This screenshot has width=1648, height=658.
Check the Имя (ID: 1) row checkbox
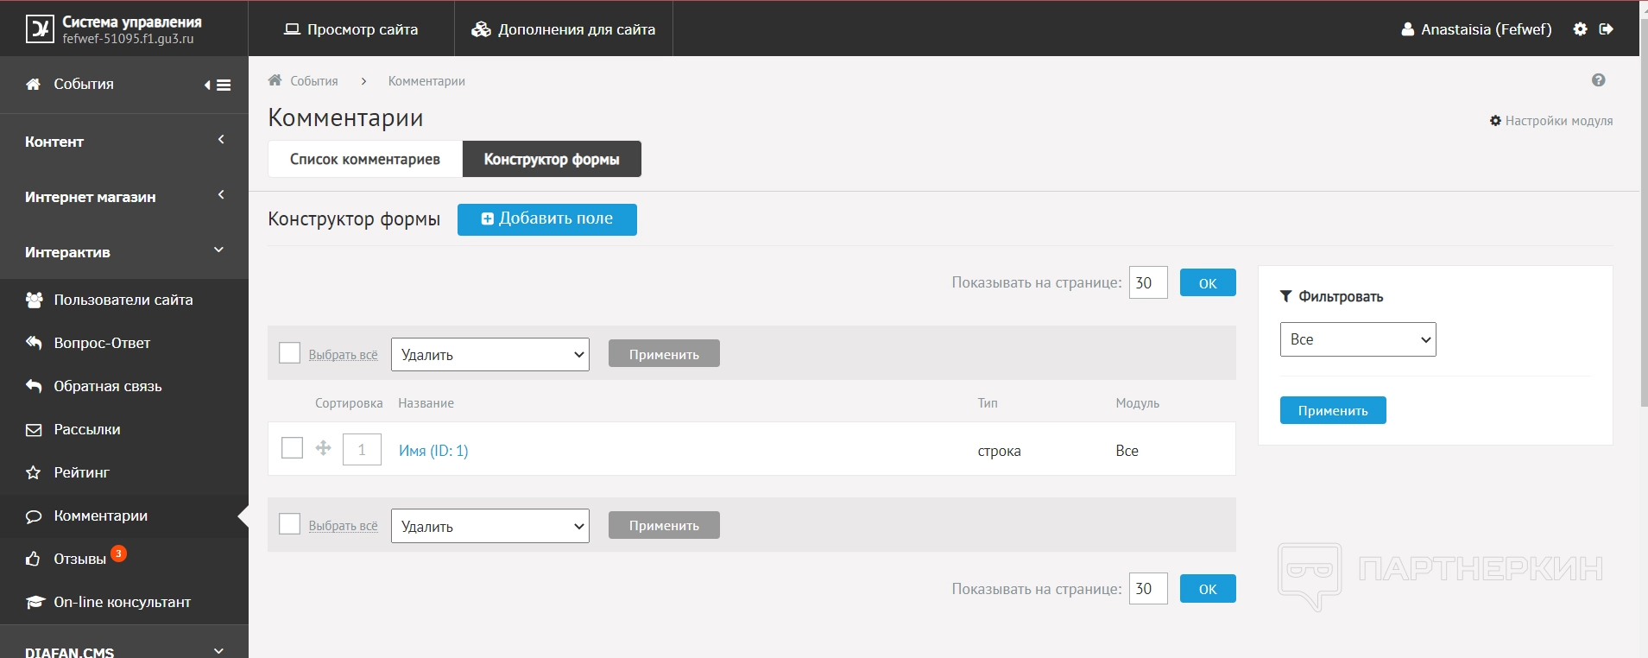(x=293, y=448)
